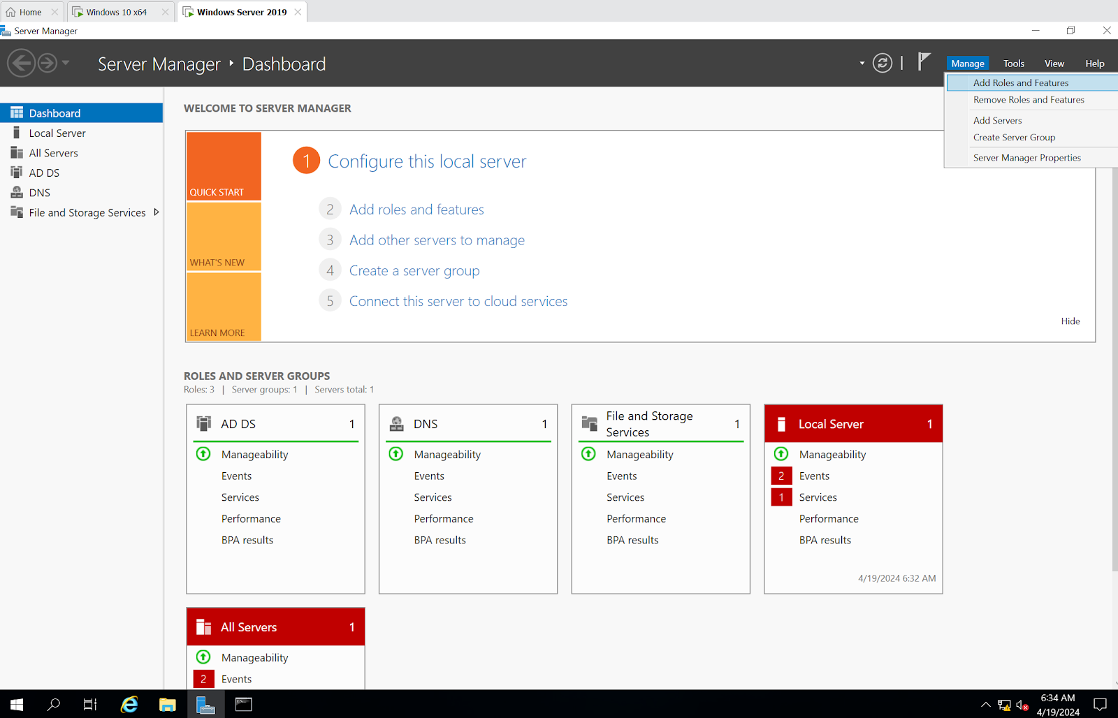Screen dimensions: 1118x718
Task: Select DNS in the sidebar
Action: (x=81, y=193)
